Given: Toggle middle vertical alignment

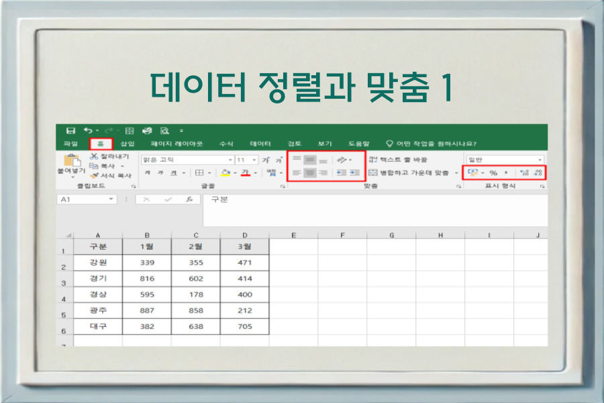Looking at the screenshot, I should point(309,160).
